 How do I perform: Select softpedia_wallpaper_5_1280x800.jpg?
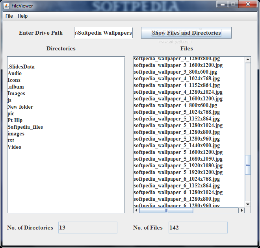point(177,132)
